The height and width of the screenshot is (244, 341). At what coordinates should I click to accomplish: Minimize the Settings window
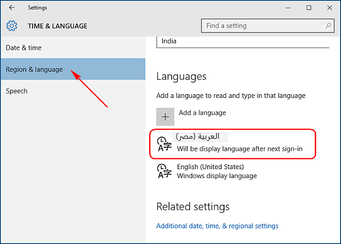click(288, 8)
